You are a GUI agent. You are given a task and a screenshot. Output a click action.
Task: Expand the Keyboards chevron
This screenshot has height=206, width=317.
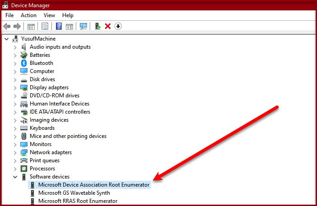click(x=15, y=128)
